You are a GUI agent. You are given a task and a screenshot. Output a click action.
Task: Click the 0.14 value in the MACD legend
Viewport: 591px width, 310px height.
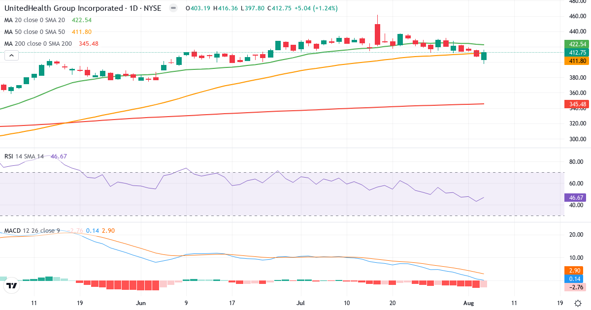point(92,230)
